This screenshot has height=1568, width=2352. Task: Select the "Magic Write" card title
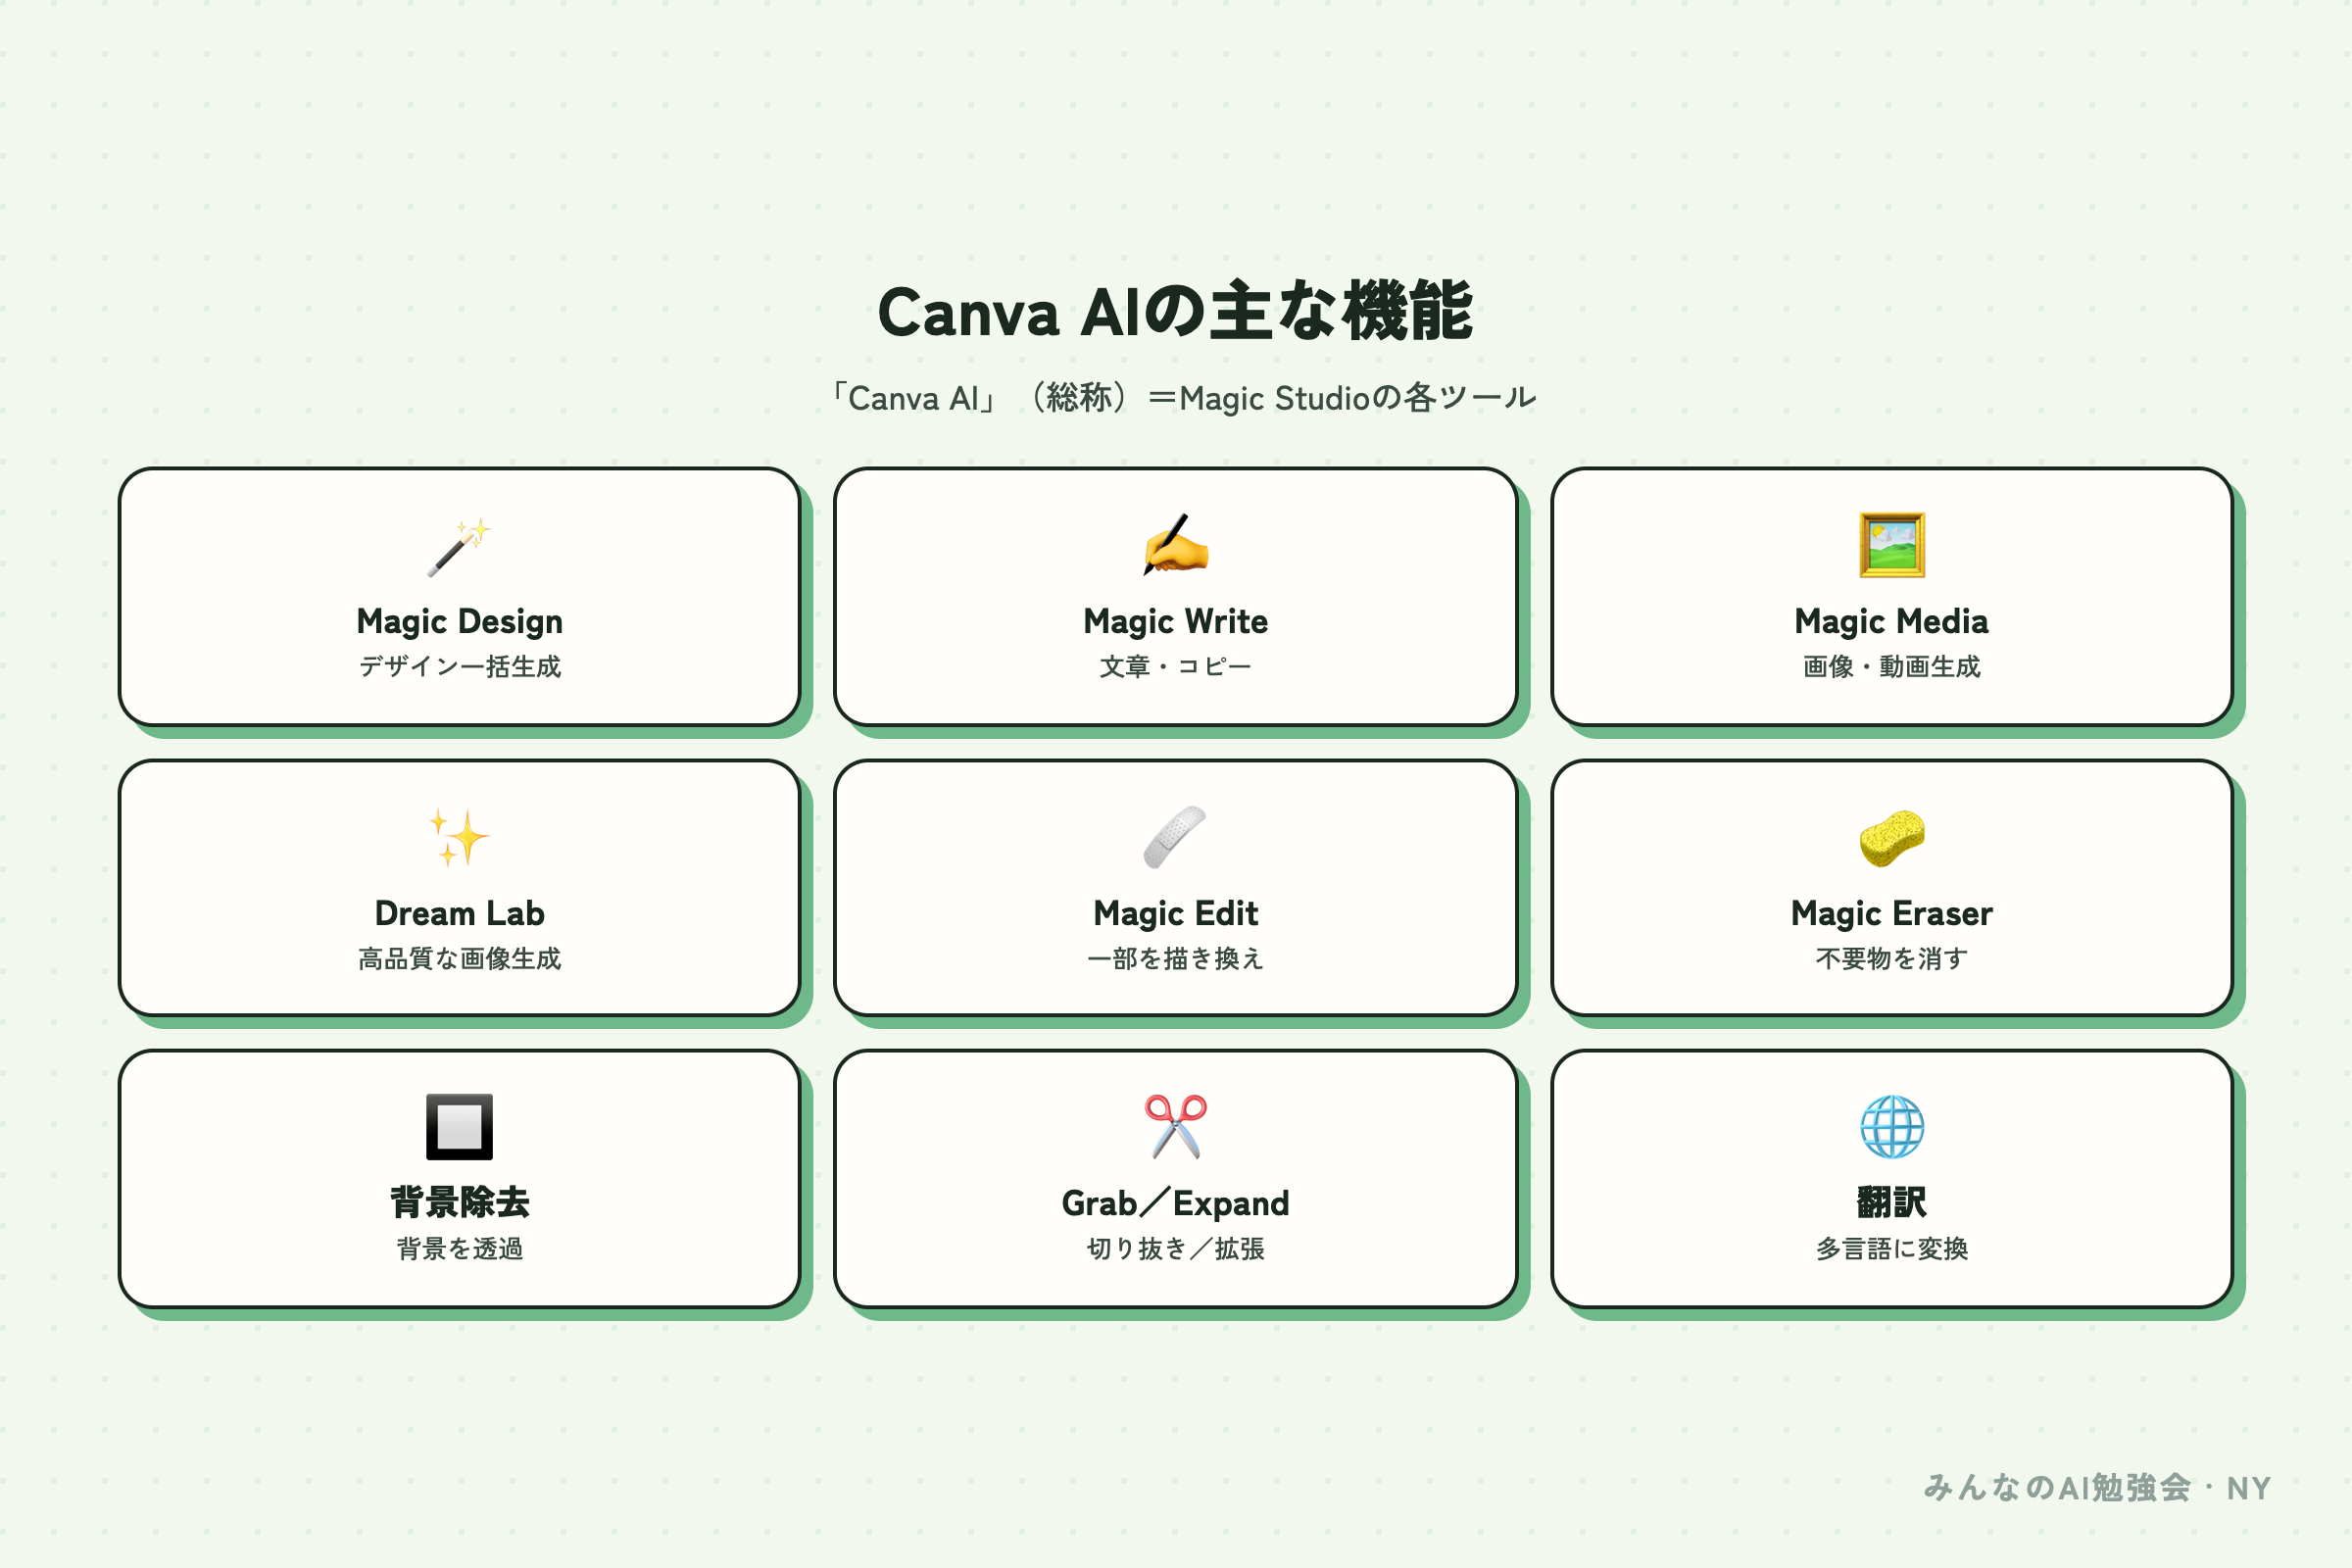(1175, 622)
